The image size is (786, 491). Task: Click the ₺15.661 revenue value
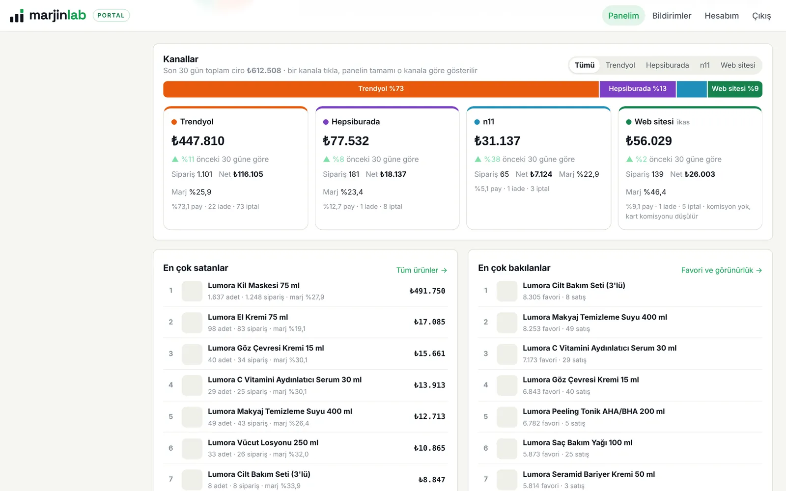tap(429, 354)
